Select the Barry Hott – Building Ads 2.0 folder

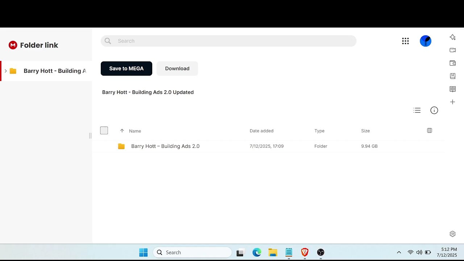pos(268,146)
